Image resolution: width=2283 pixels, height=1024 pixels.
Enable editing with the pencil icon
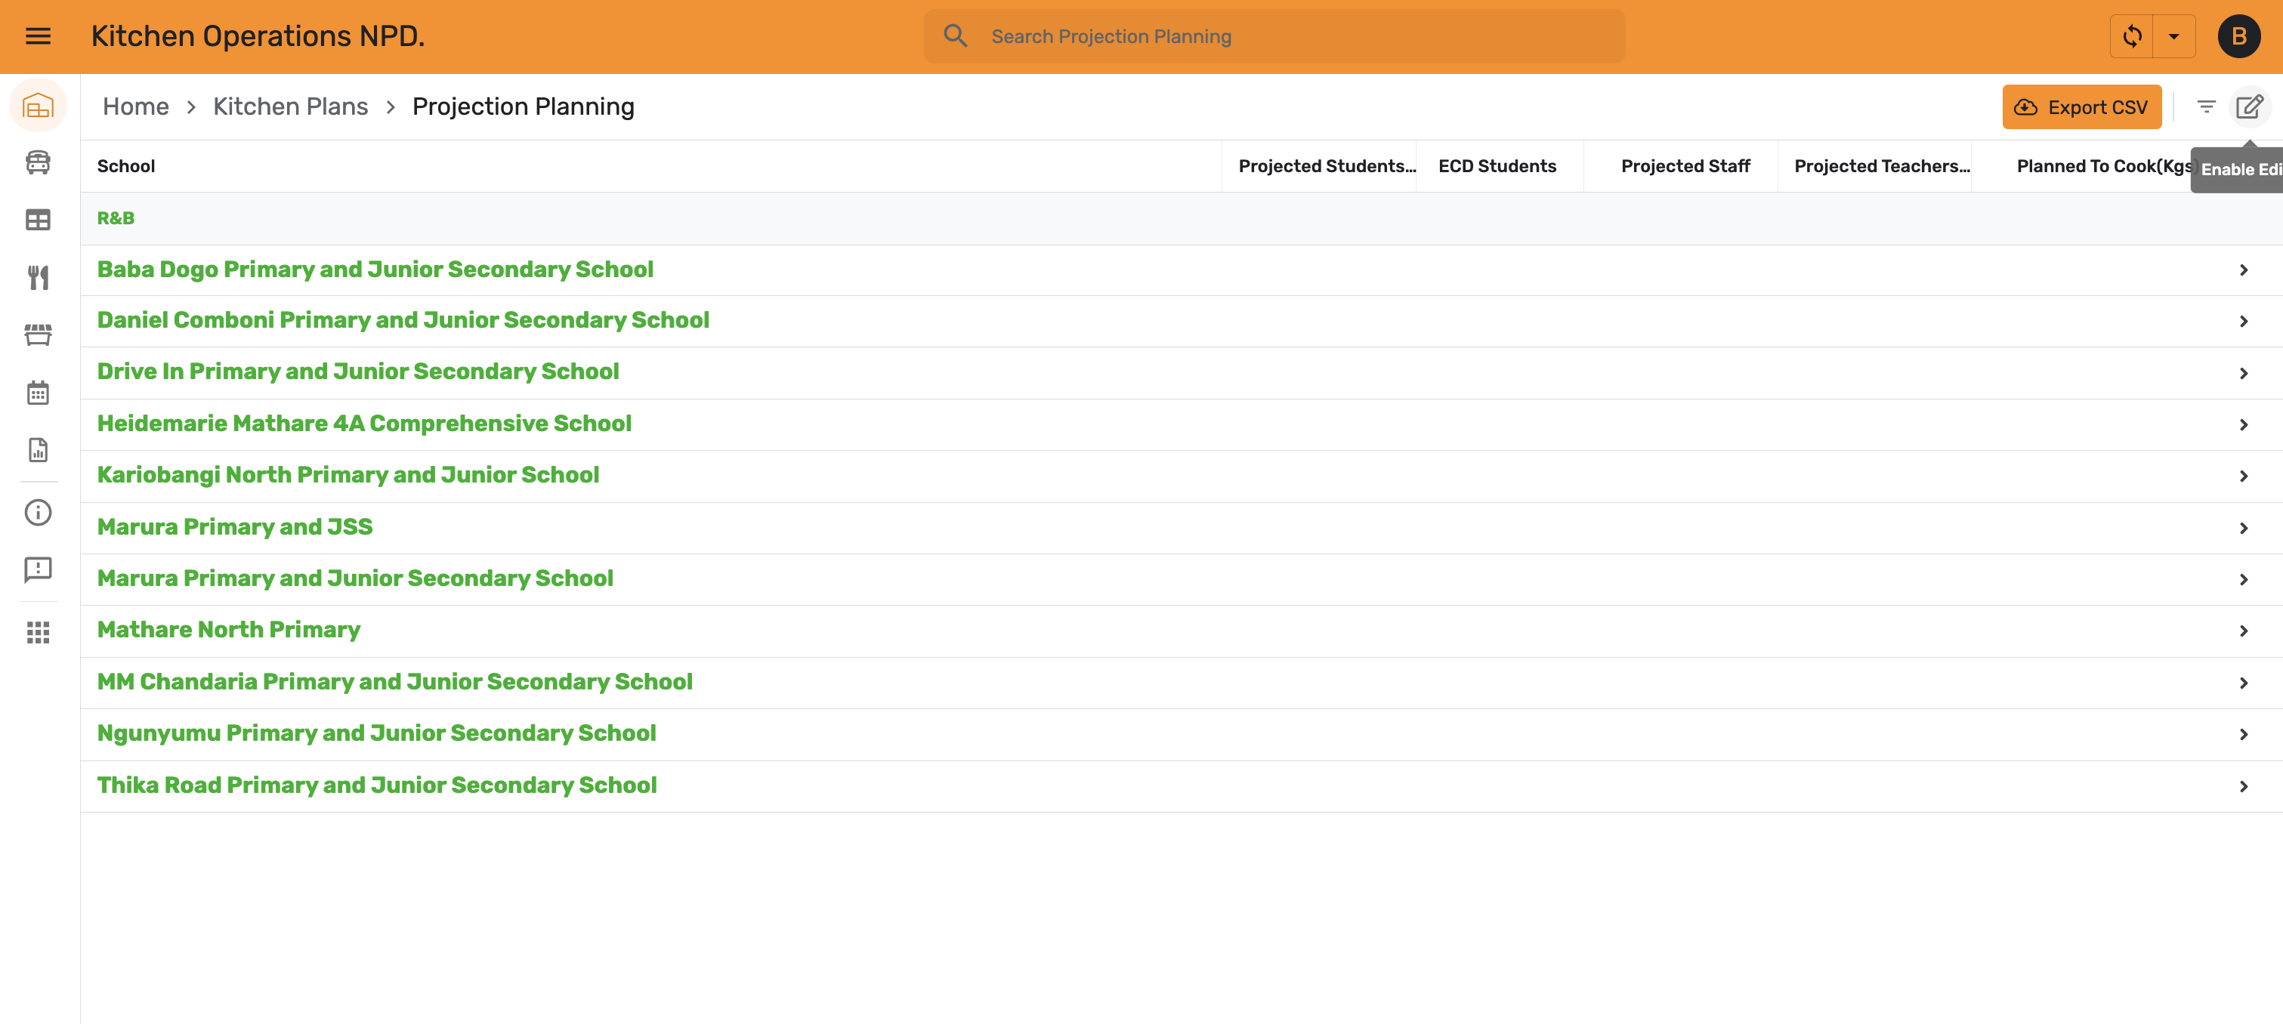click(x=2249, y=107)
